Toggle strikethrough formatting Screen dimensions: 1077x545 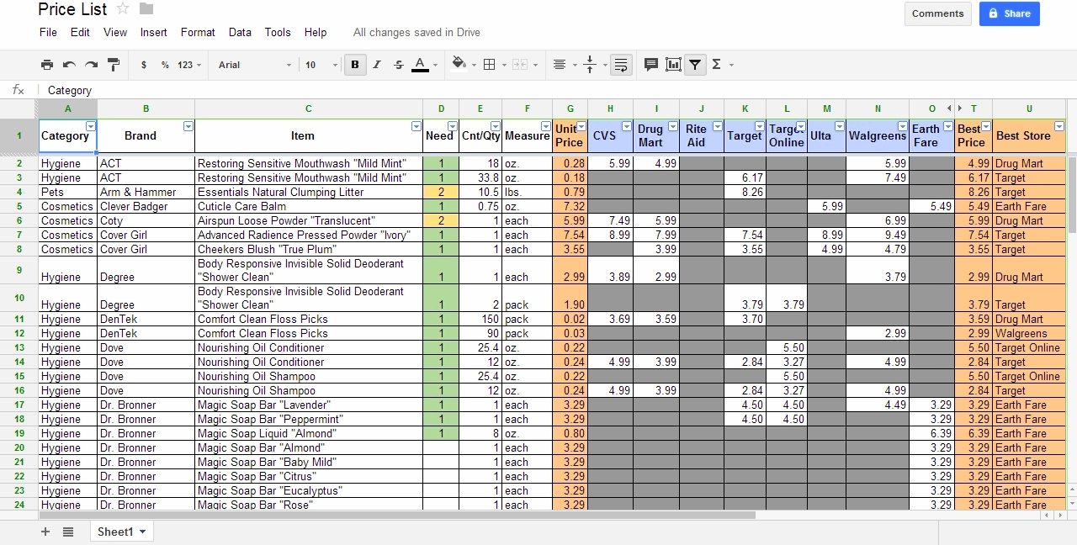click(x=399, y=65)
